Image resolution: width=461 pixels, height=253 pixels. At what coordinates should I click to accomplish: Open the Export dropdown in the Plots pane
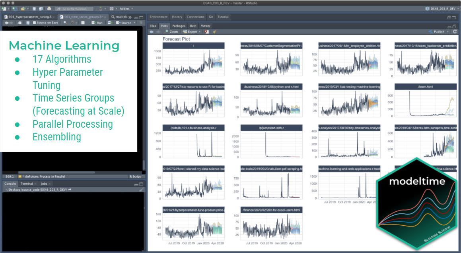tap(191, 32)
